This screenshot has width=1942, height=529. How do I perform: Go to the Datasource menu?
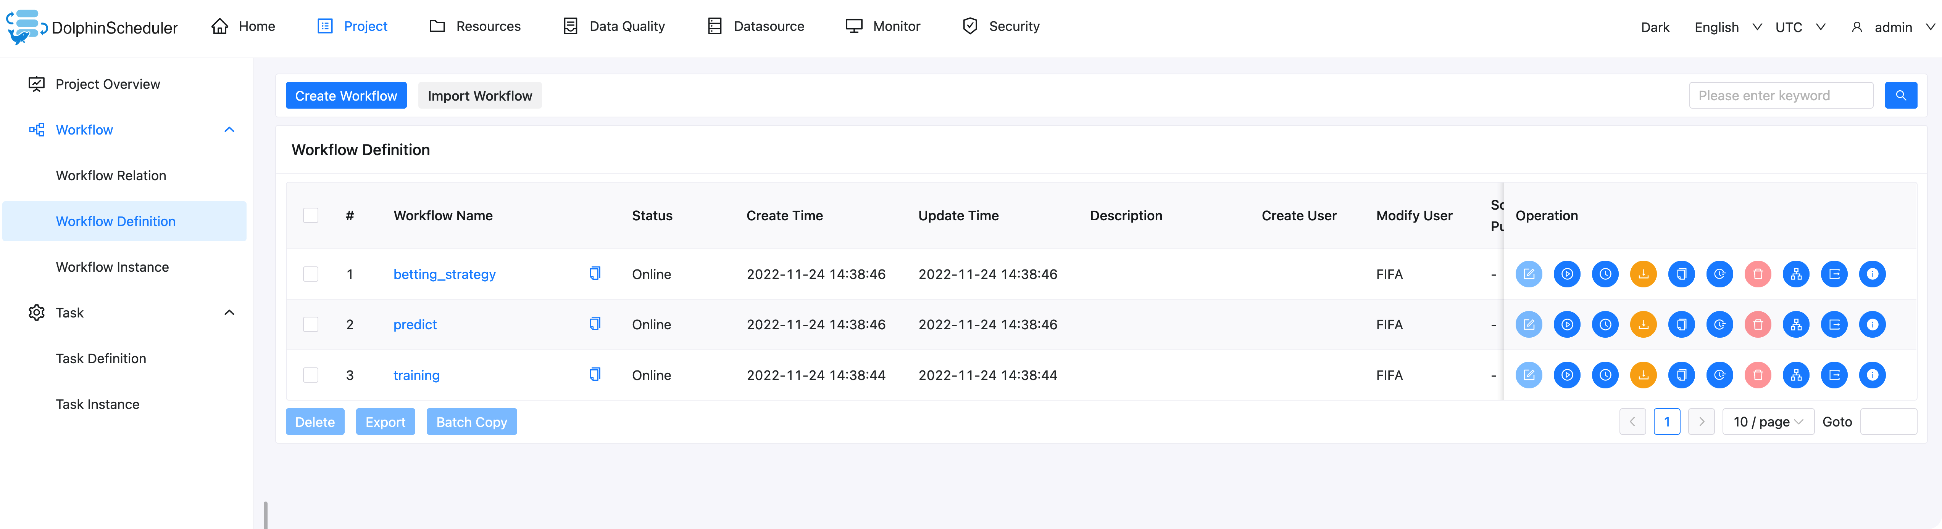(x=756, y=26)
